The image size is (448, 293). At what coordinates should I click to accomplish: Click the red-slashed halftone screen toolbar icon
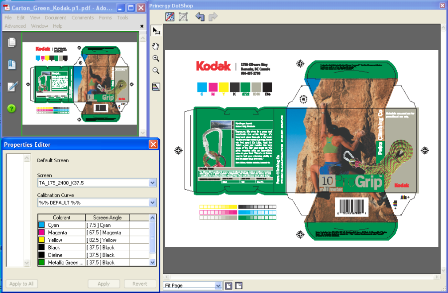pyautogui.click(x=170, y=17)
